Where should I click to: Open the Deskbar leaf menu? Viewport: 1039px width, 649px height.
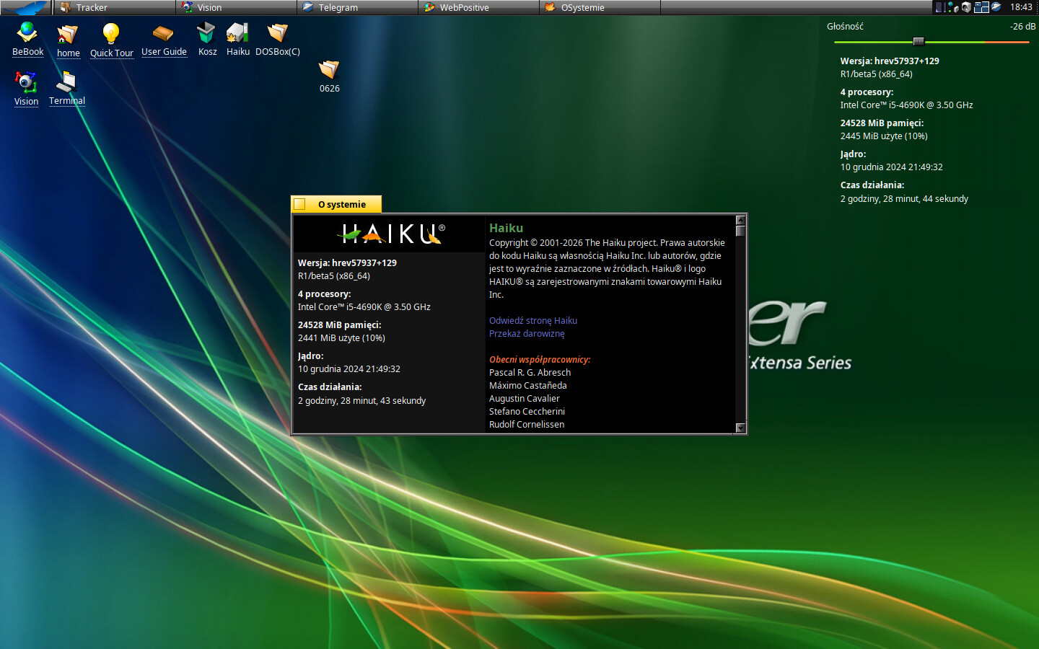26,7
